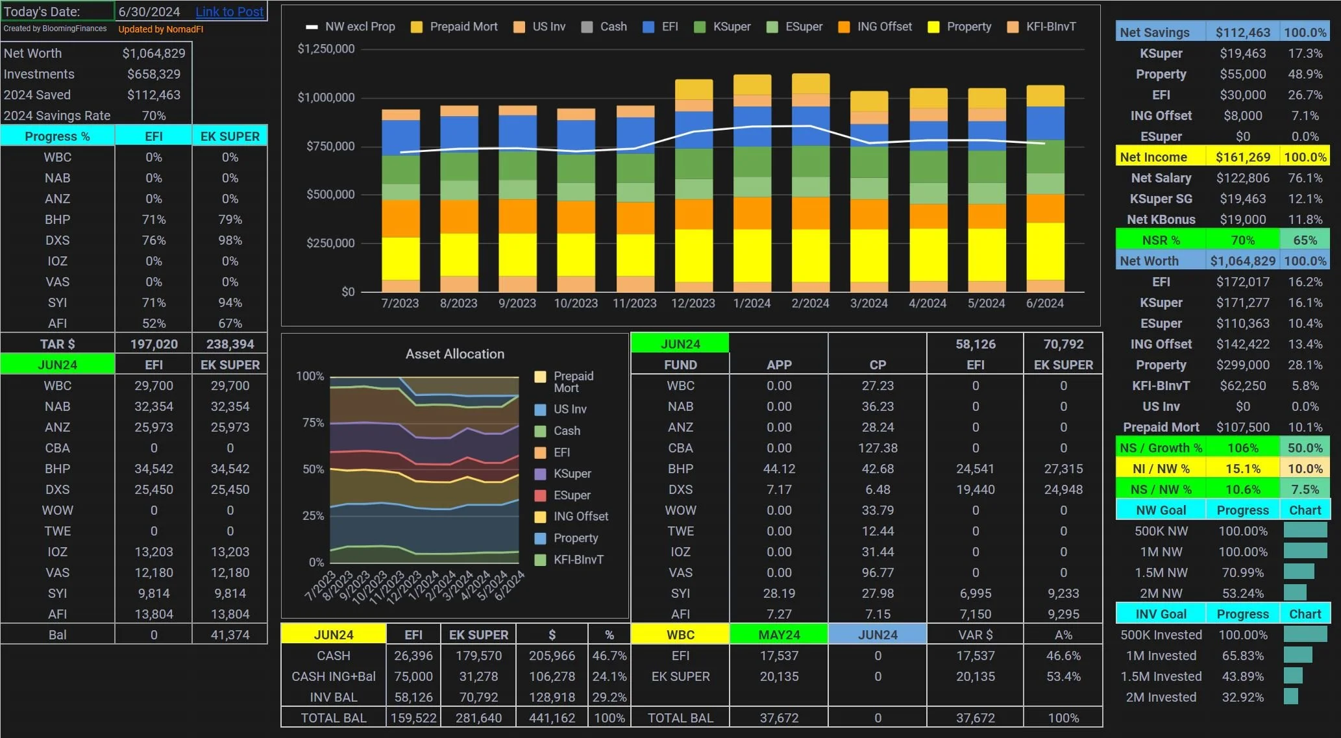Viewport: 1341px width, 738px height.
Task: Click the Prepaid Mort legend swatch
Action: coord(417,27)
